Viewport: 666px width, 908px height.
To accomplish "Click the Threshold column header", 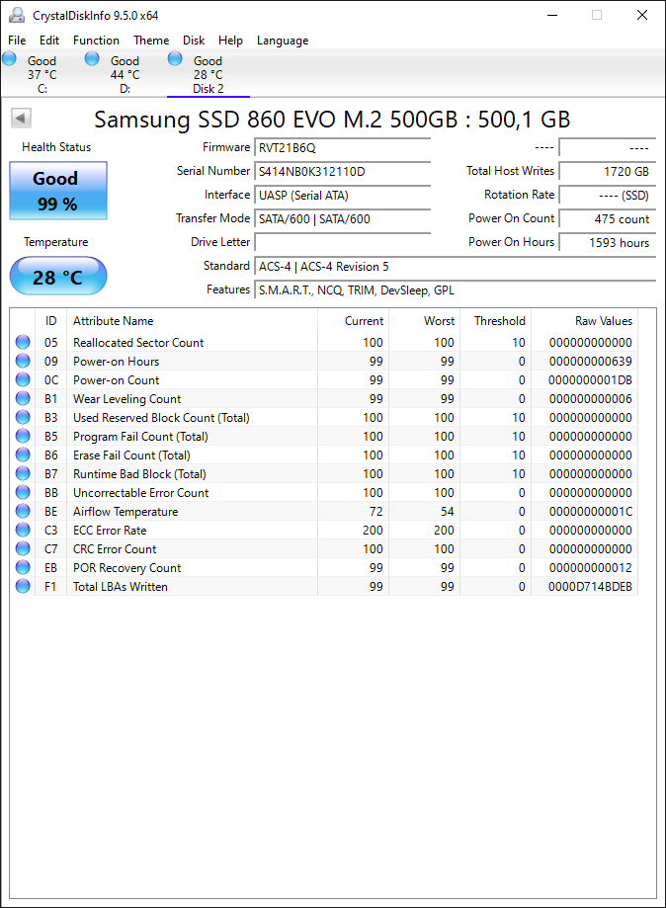I will (x=496, y=321).
